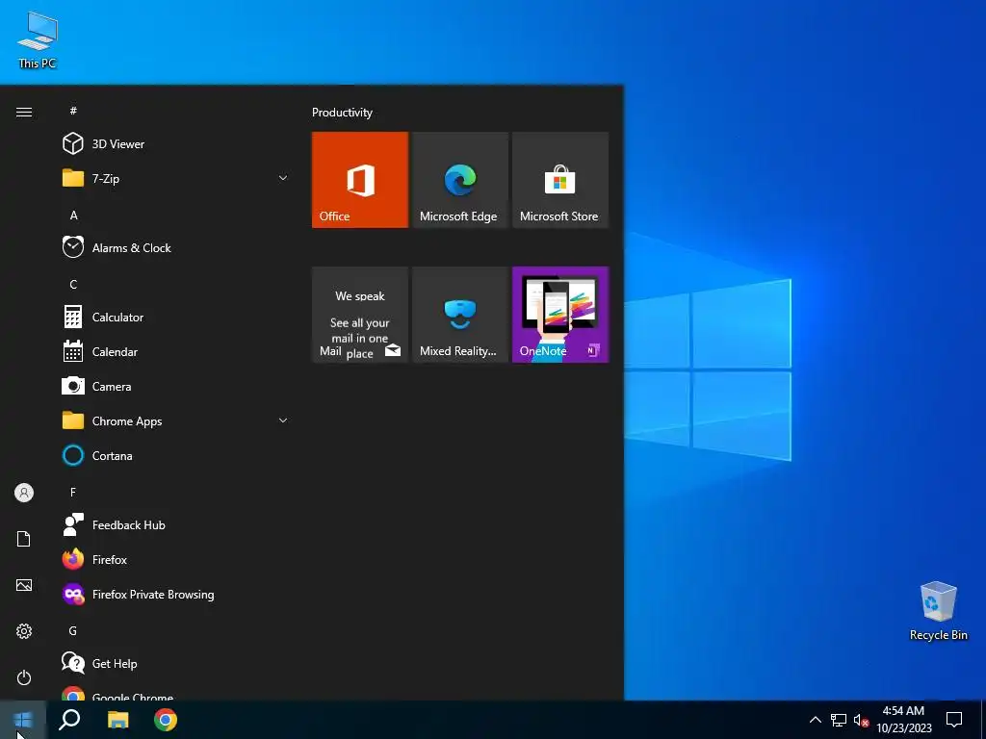986x739 pixels.
Task: Click the # section header letter
Action: pos(73,111)
